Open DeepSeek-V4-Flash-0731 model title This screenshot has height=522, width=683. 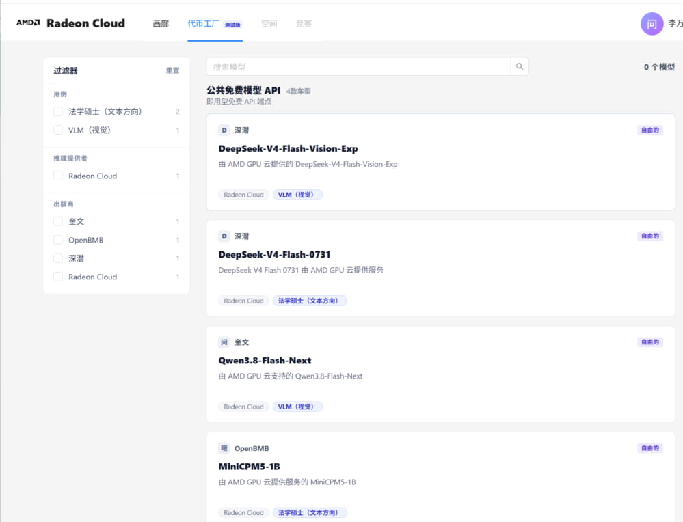[x=274, y=254]
